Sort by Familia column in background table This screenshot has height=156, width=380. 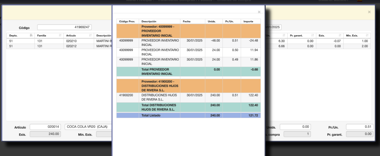(x=60, y=35)
